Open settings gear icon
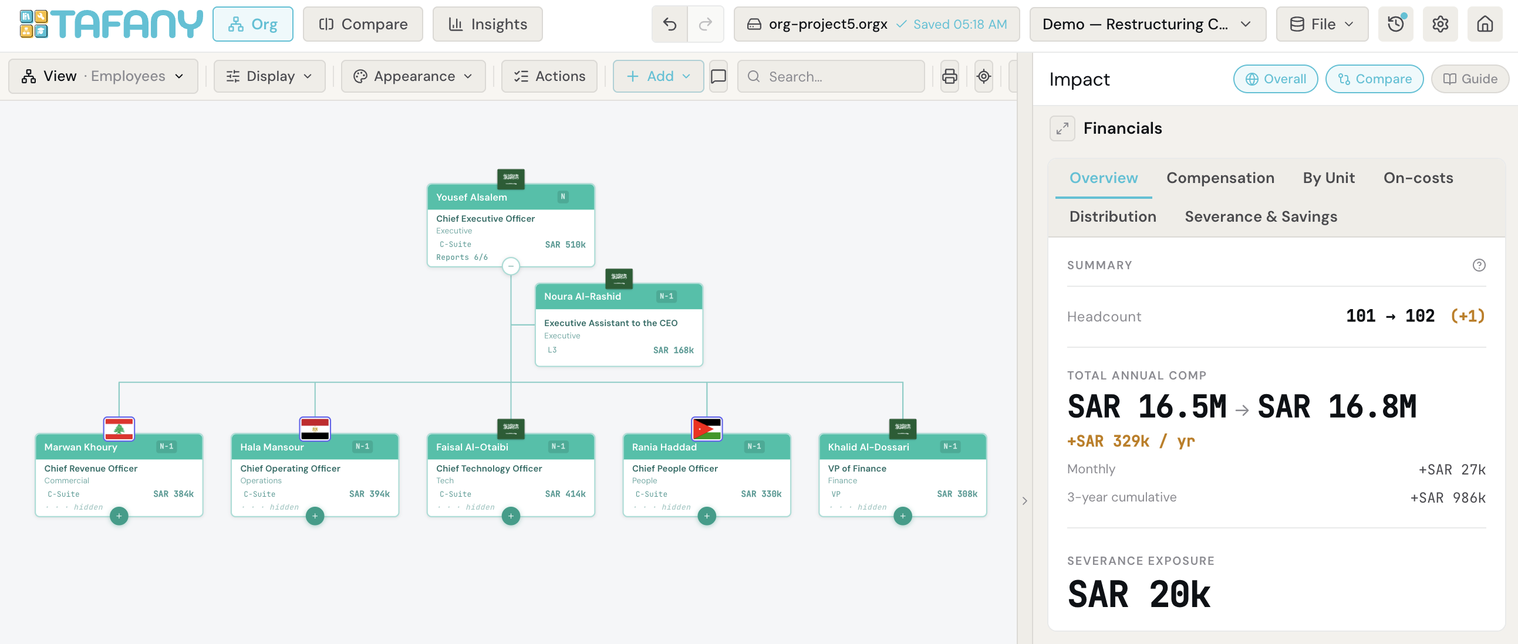1518x644 pixels. click(1440, 24)
